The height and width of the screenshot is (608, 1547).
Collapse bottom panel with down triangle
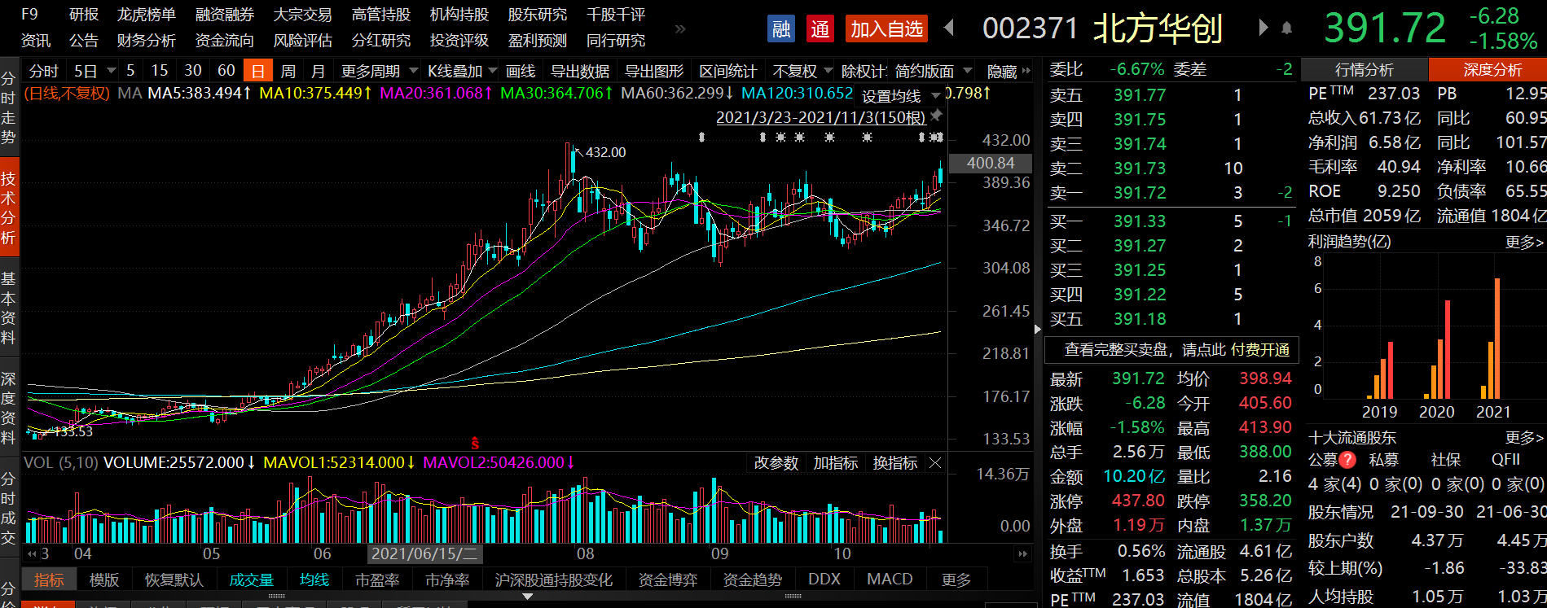(x=528, y=597)
